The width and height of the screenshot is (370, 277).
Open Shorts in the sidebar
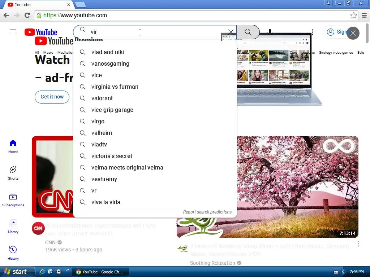pyautogui.click(x=13, y=173)
